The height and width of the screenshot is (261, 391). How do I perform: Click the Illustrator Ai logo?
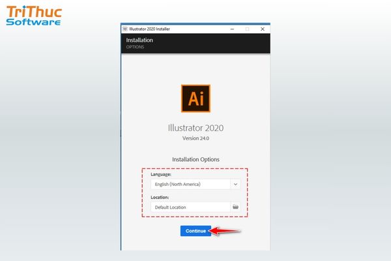point(195,99)
